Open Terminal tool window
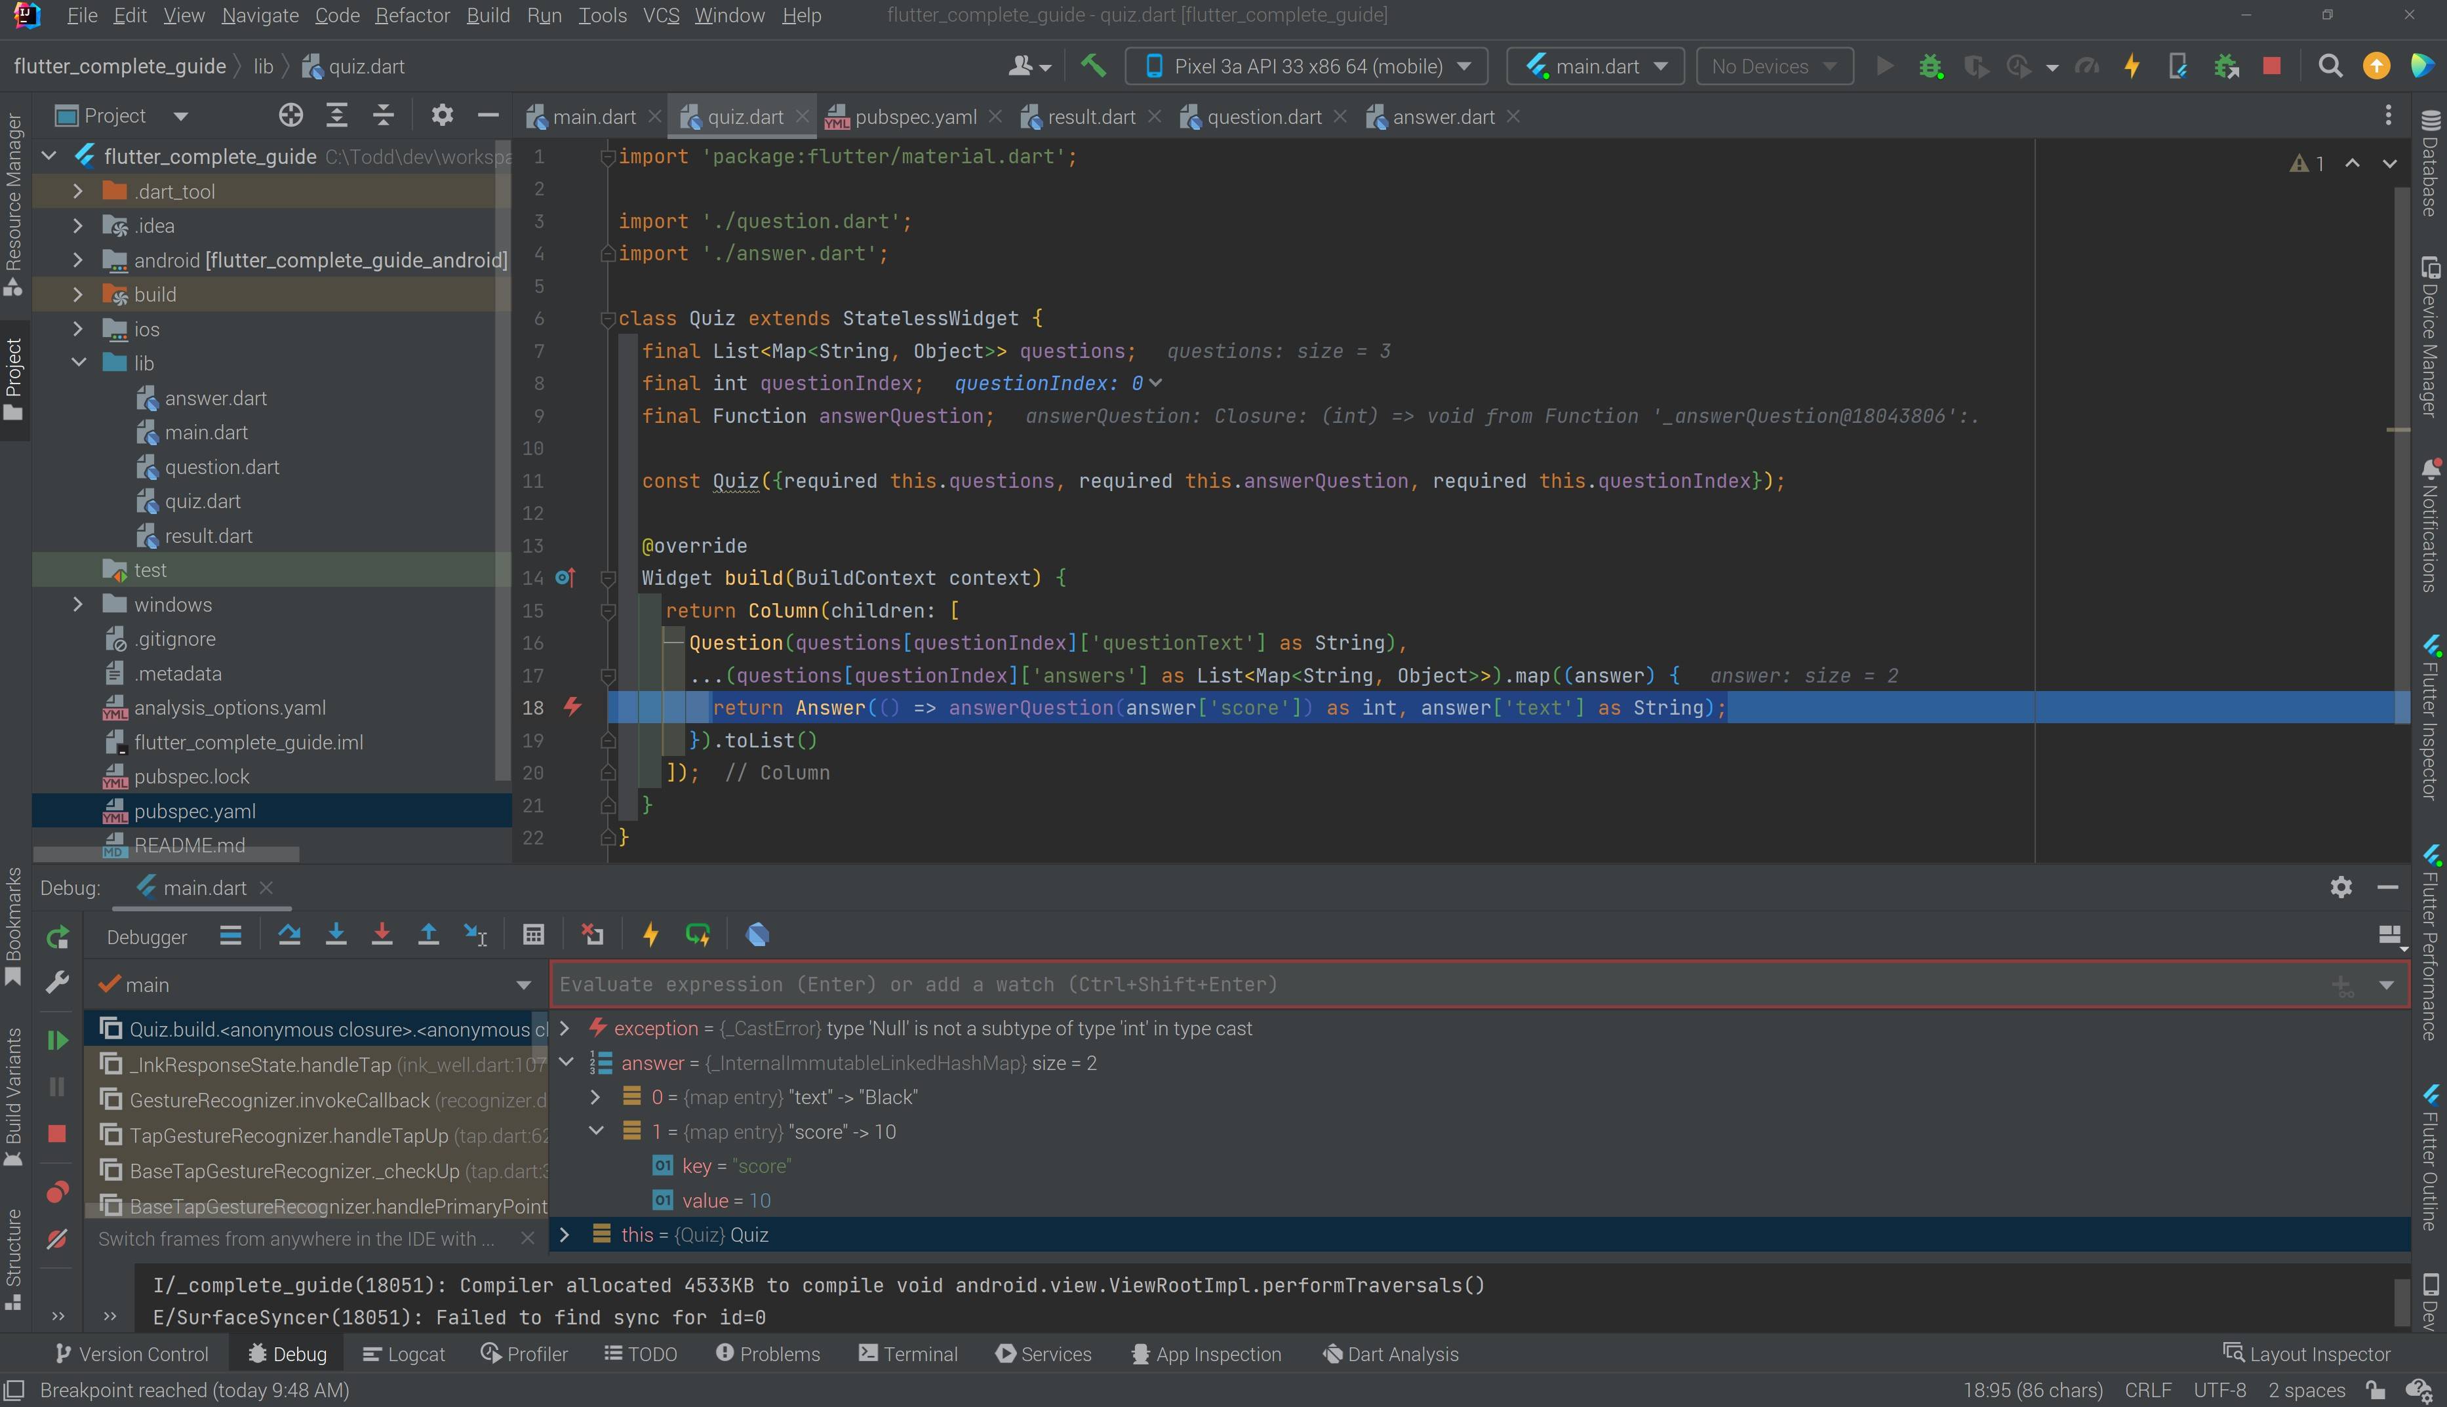 click(907, 1354)
